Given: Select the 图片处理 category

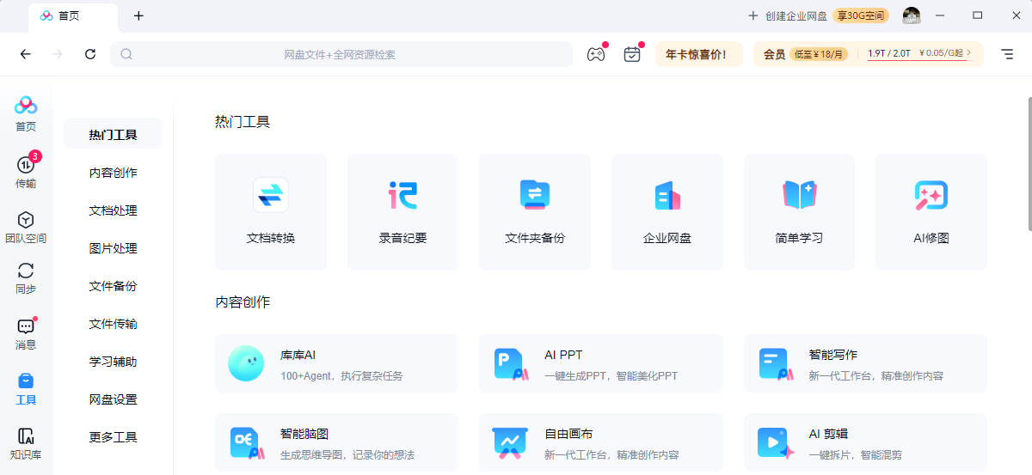Looking at the screenshot, I should (x=114, y=248).
